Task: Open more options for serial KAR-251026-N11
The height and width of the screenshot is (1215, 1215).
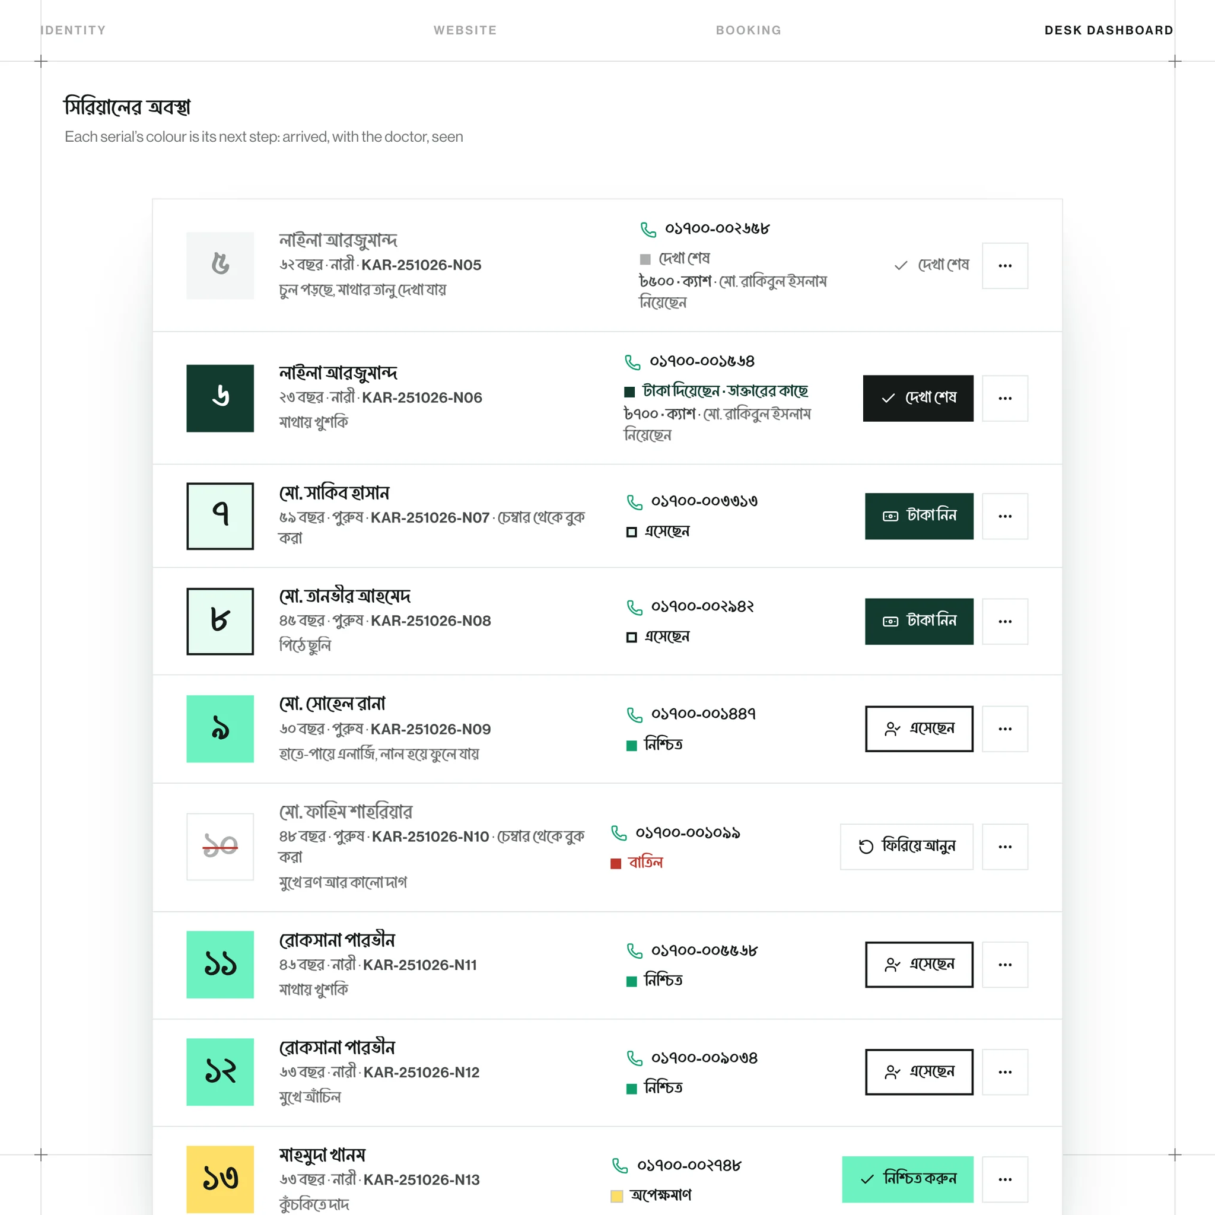Action: coord(1005,965)
